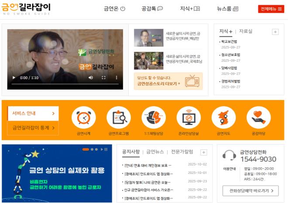
Task: Pause the banner slideshow
Action: [x=105, y=149]
